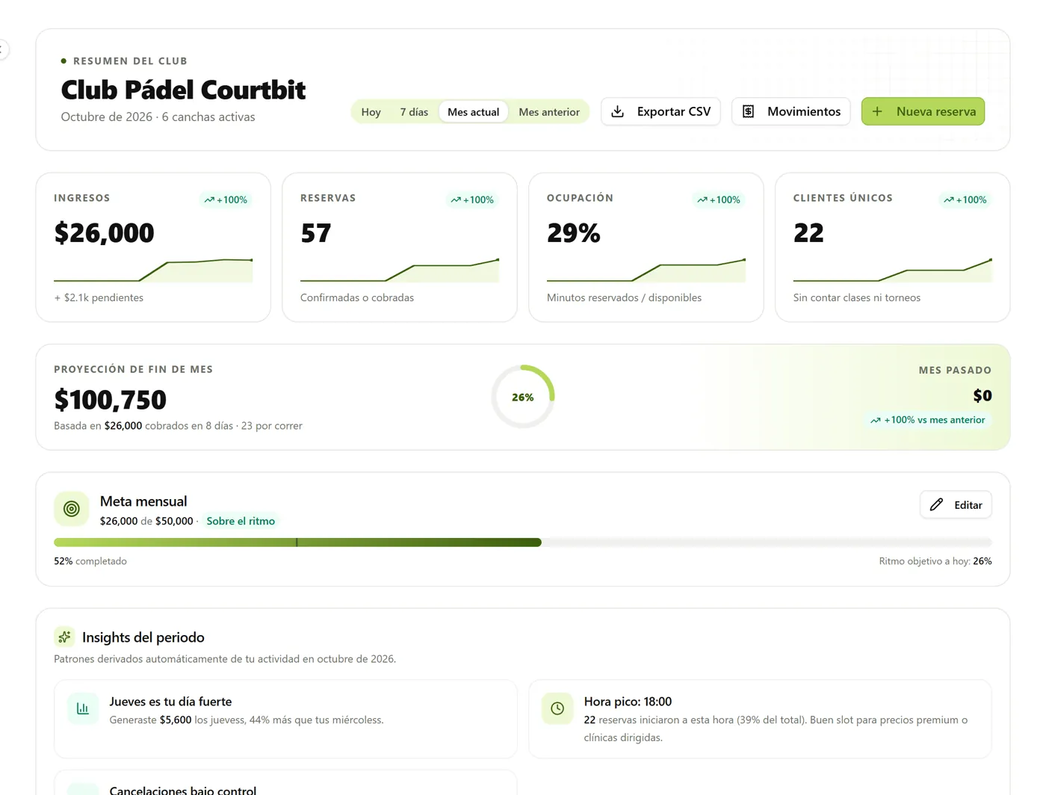Click the +100% trend badge on Reservas card
The image size is (1046, 795).
[472, 199]
